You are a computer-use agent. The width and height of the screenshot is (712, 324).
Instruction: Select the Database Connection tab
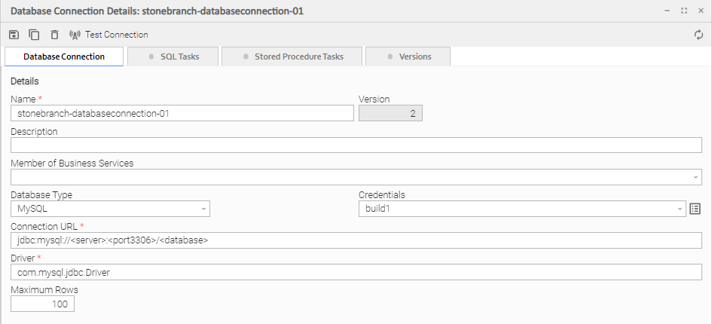[64, 57]
